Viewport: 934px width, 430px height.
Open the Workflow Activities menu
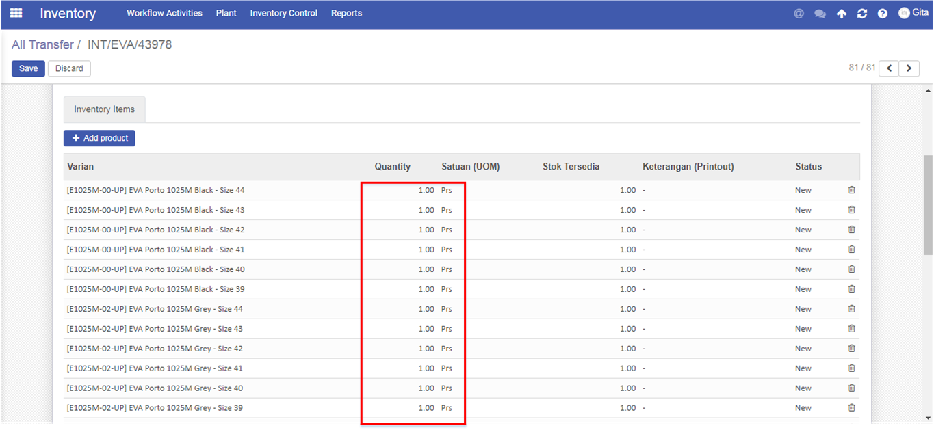[x=164, y=13]
